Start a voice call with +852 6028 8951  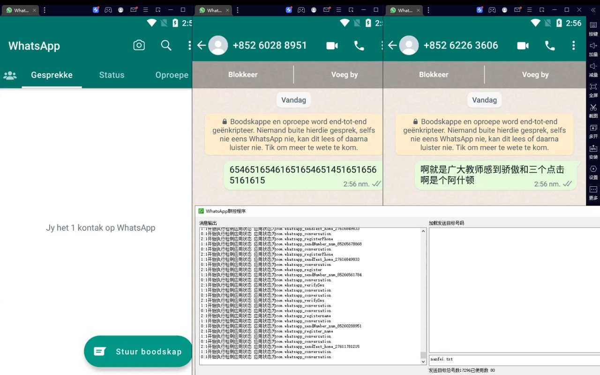point(359,45)
